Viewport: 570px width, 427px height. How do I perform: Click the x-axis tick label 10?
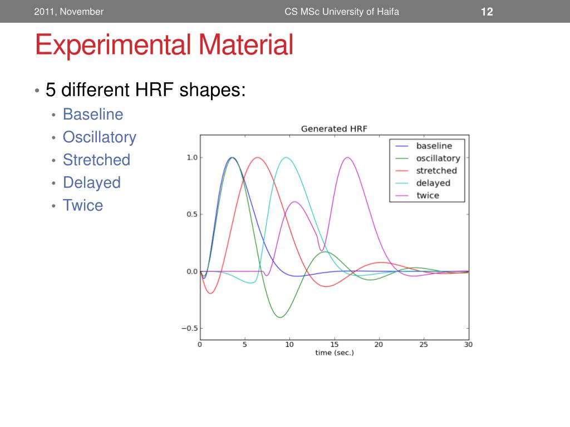coord(289,344)
